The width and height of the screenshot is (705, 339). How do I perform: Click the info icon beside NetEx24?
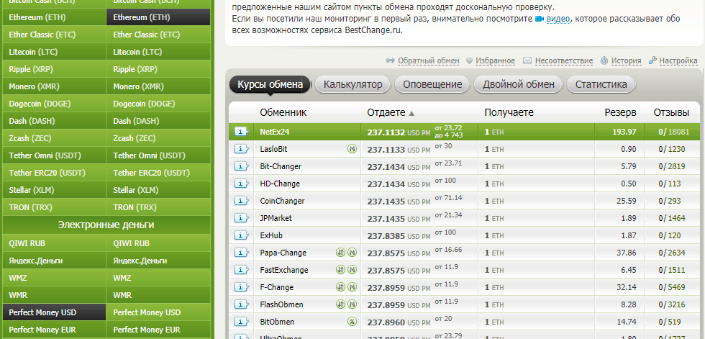tap(240, 132)
